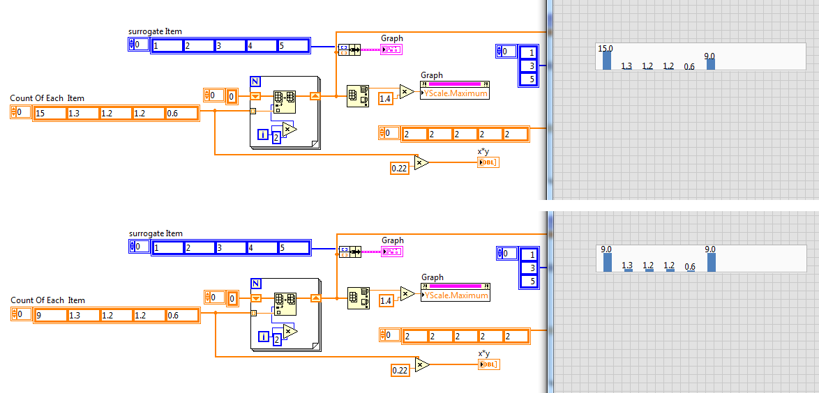Image resolution: width=819 pixels, height=393 pixels.
Task: Click the 0.22 numeric constant in upper diagram
Action: coord(400,168)
